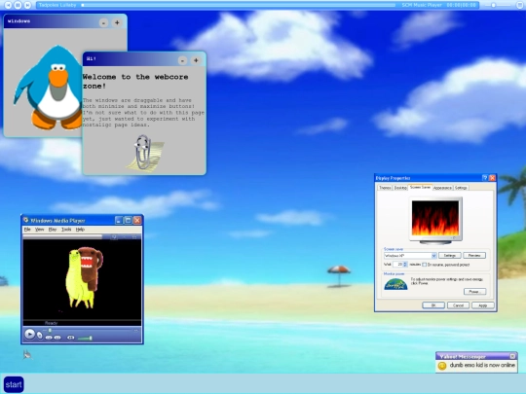The image size is (526, 394).
Task: Close the Yahoo! Messenger notification
Action: click(x=512, y=356)
